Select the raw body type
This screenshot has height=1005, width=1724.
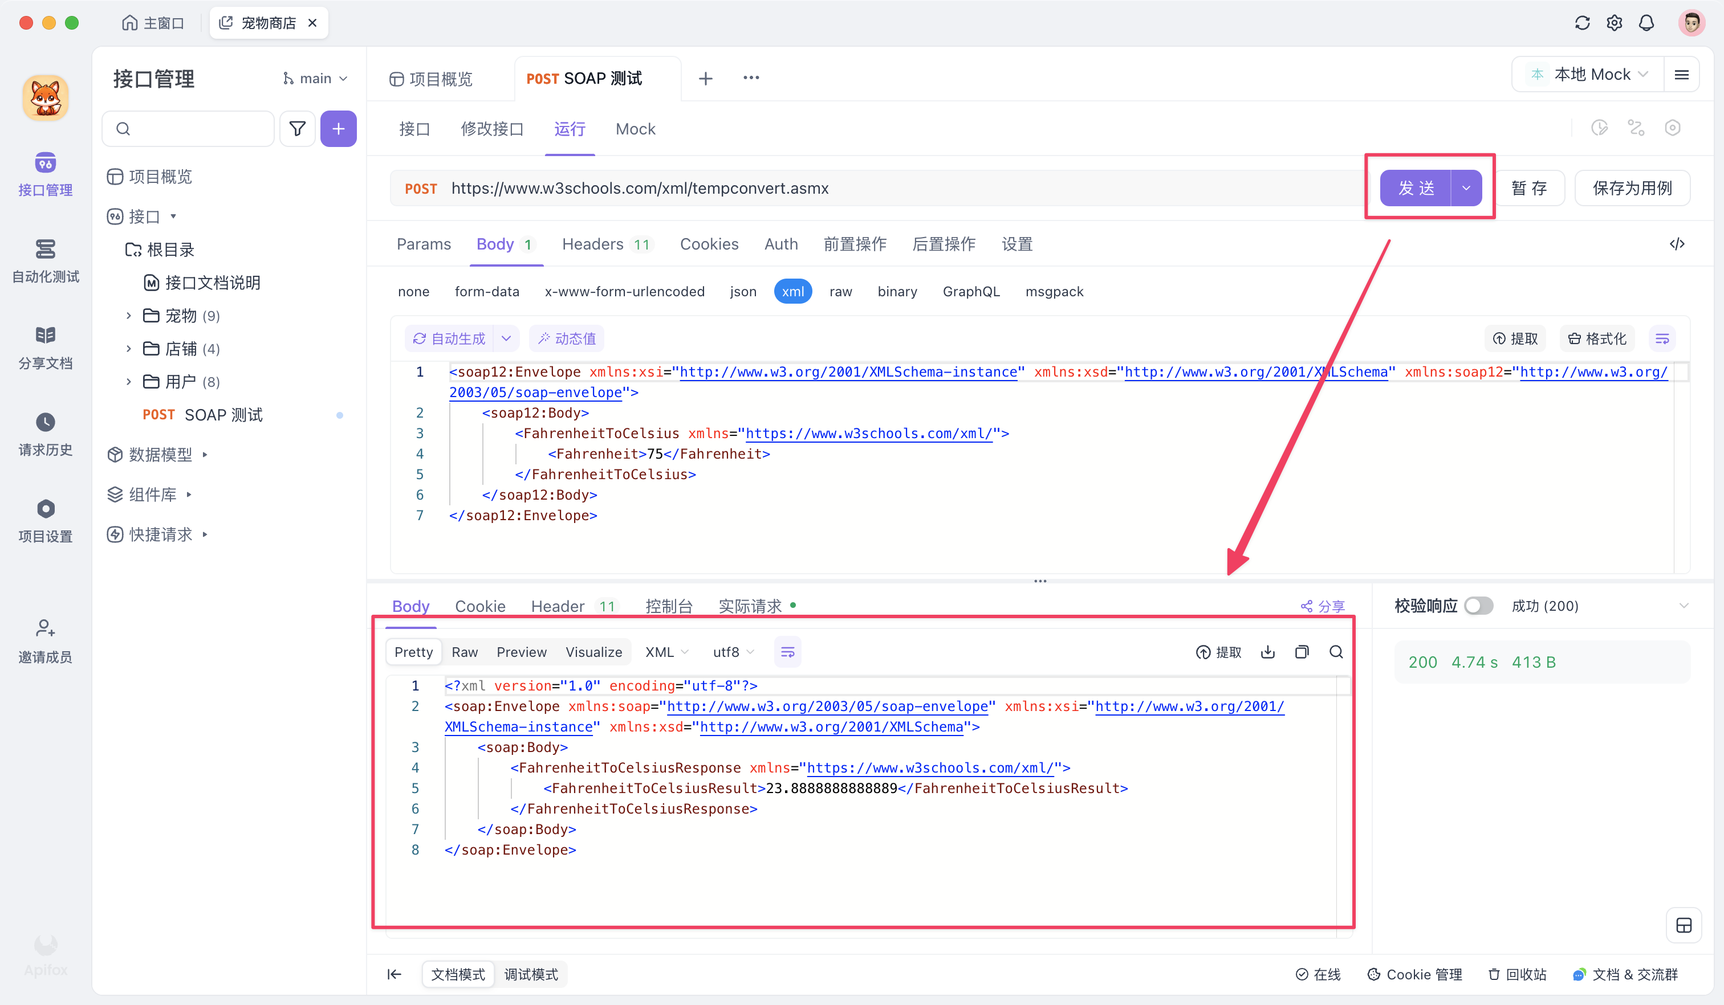tap(840, 291)
